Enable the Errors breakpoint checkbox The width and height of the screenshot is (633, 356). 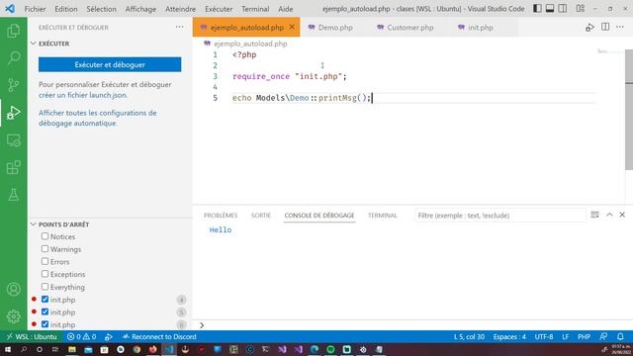point(45,261)
